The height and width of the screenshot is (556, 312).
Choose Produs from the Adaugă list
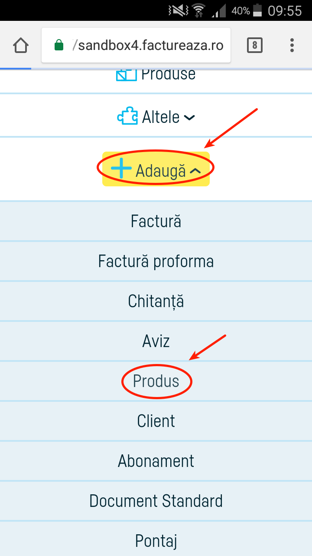pyautogui.click(x=156, y=381)
